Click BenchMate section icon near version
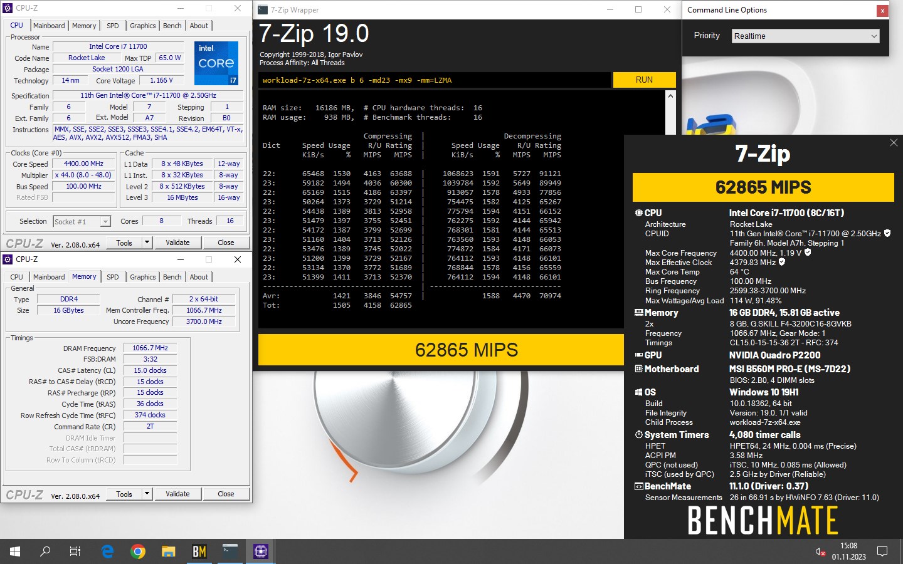The height and width of the screenshot is (564, 903). (638, 486)
